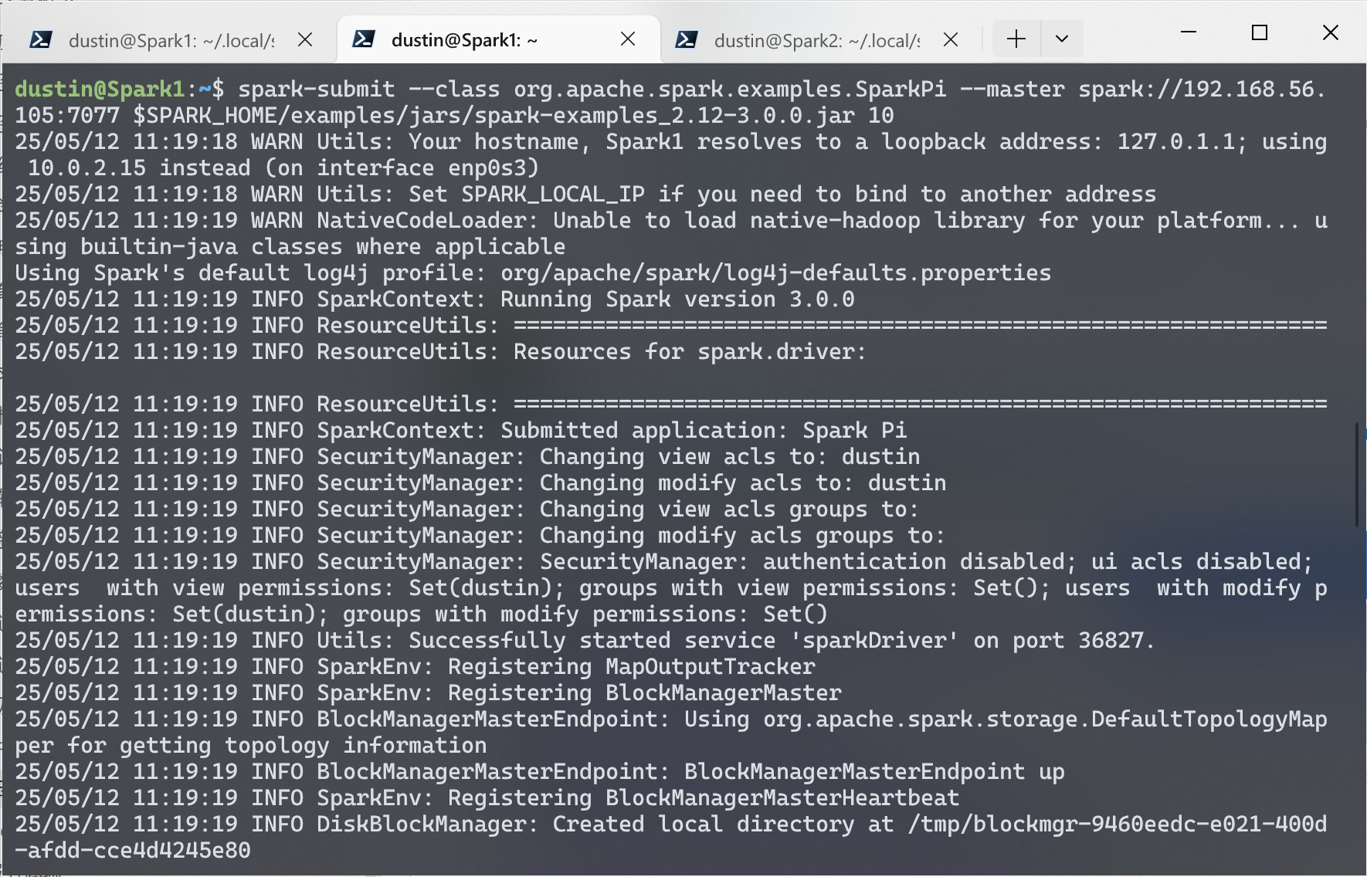Viewport: 1367px width, 877px height.
Task: Click 'org/apache/spark/log4j-defaults.properties' text
Action: (776, 273)
